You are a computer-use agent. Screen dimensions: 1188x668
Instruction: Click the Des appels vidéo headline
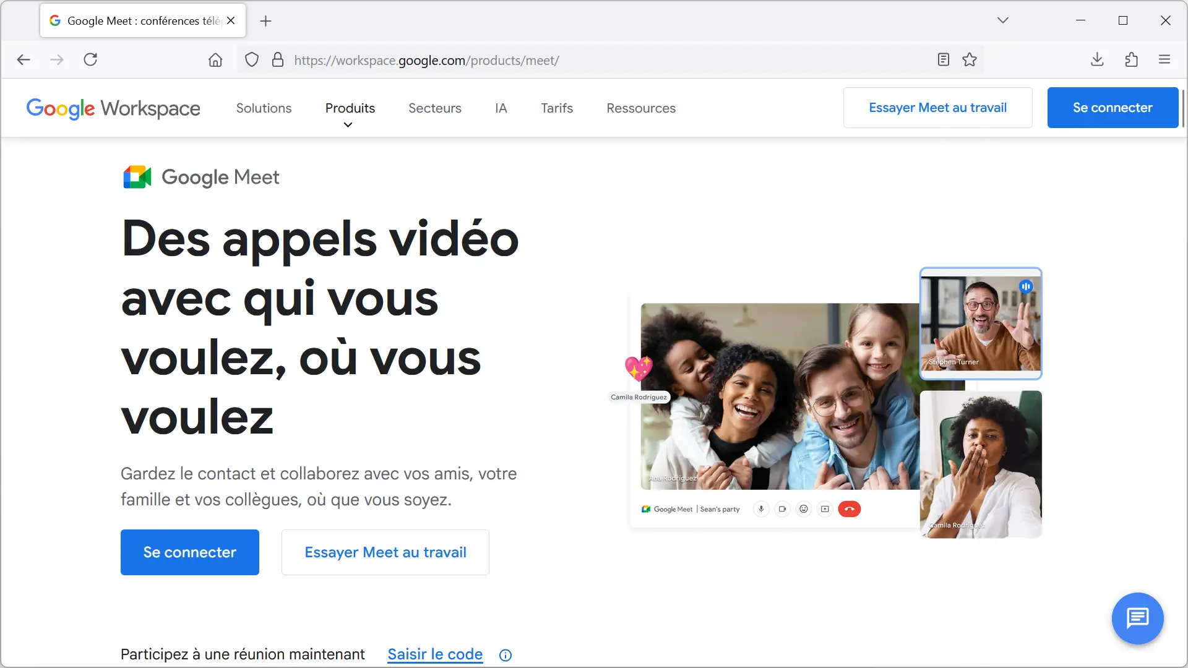320,328
